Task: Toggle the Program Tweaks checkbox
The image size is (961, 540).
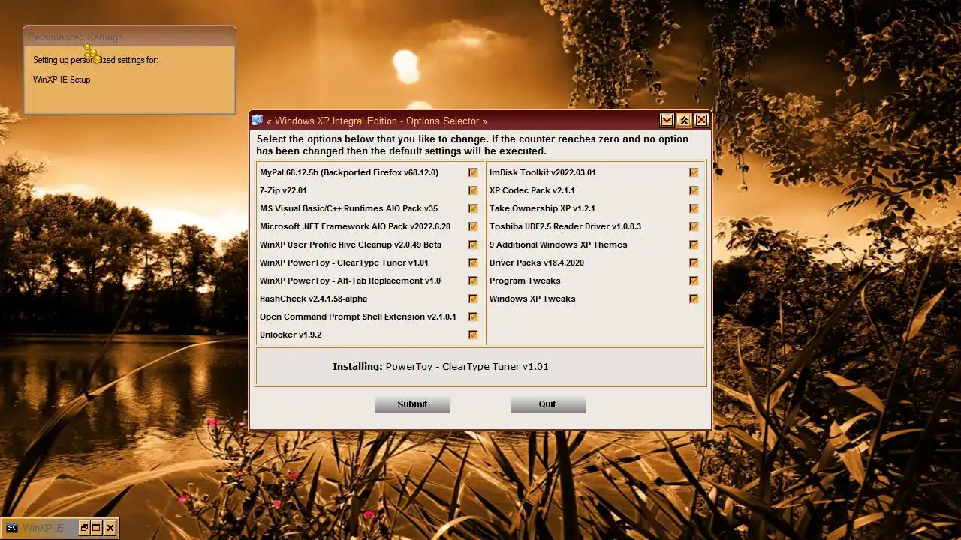Action: tap(694, 280)
